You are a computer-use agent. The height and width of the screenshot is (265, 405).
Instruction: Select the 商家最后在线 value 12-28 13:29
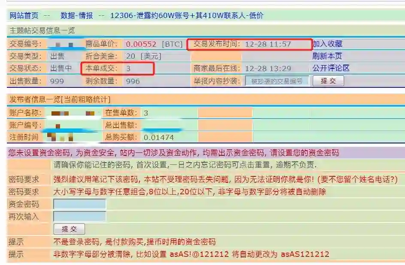click(268, 68)
